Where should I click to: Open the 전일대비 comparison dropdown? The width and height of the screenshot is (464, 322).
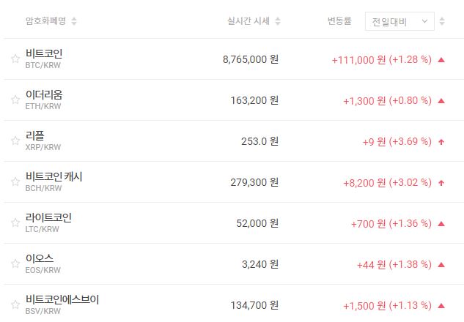click(399, 21)
